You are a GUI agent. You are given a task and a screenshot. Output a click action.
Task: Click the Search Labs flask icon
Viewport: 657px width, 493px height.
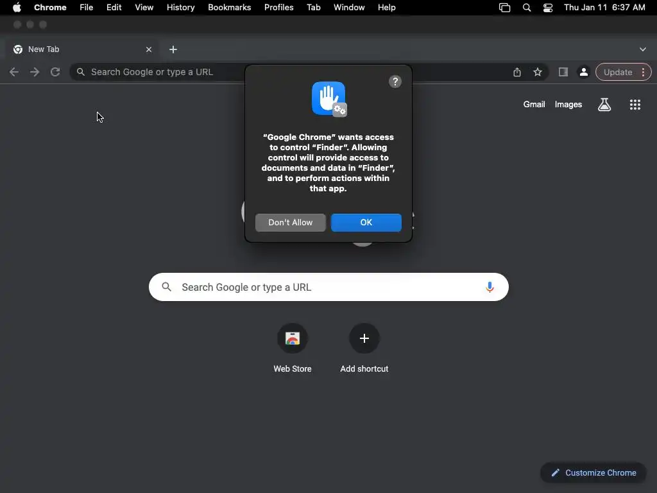(x=604, y=105)
